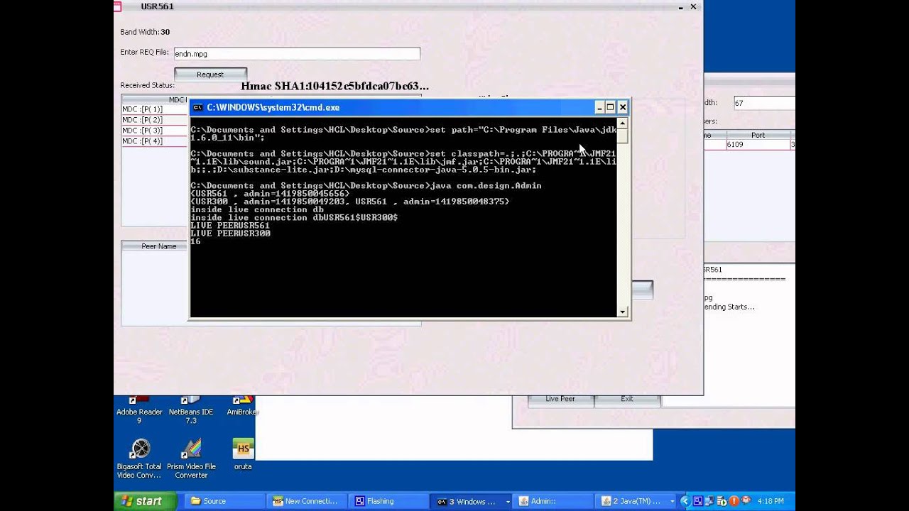Image resolution: width=909 pixels, height=511 pixels.
Task: Minimize the USR561 window
Action: tap(681, 6)
